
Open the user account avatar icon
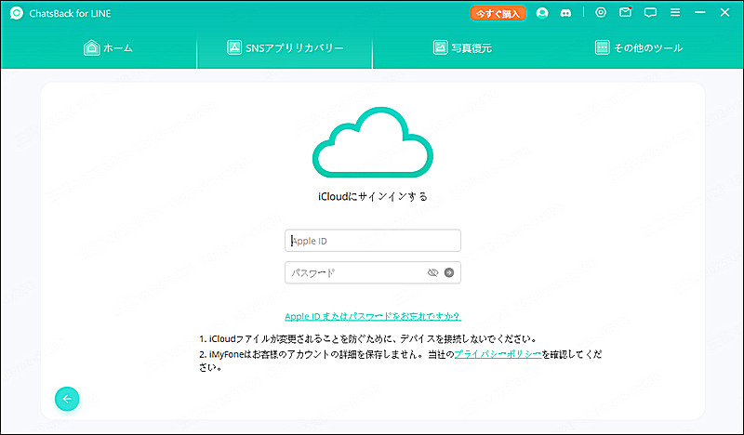542,13
